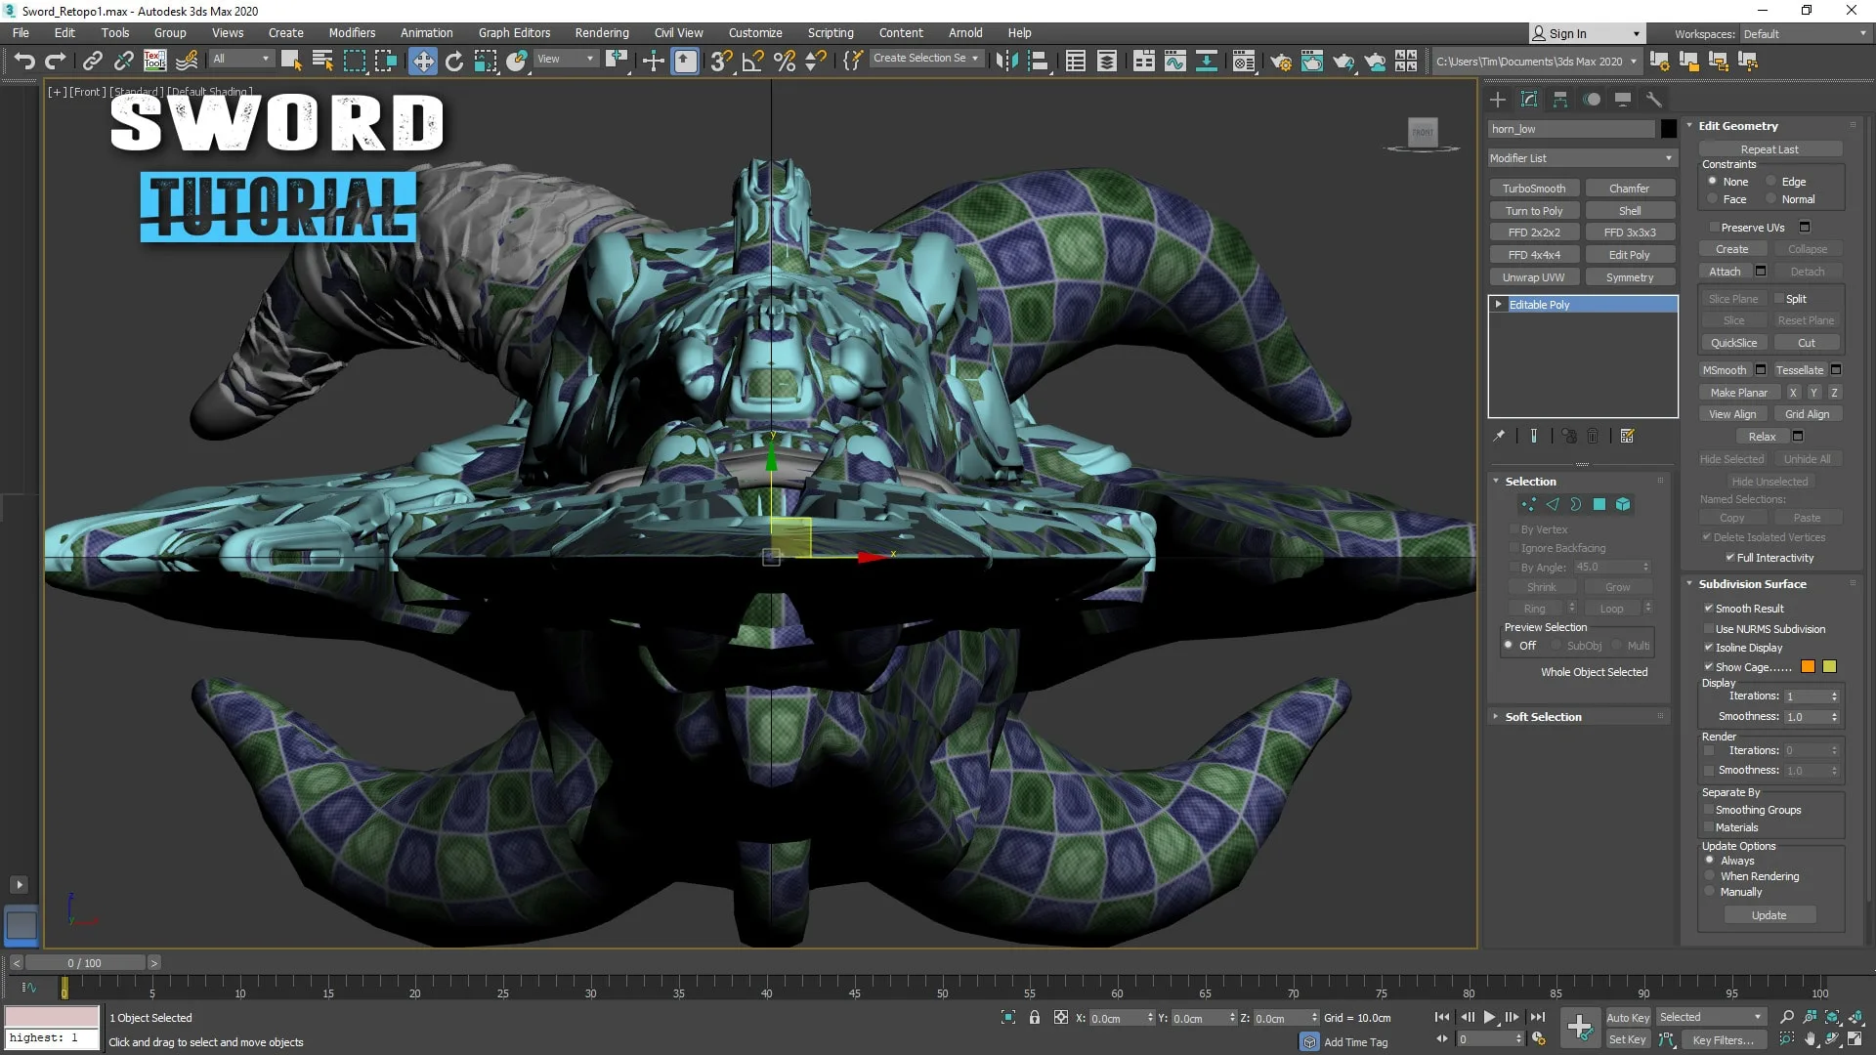Click the Undo arrow icon
This screenshot has height=1055, width=1876.
click(23, 62)
